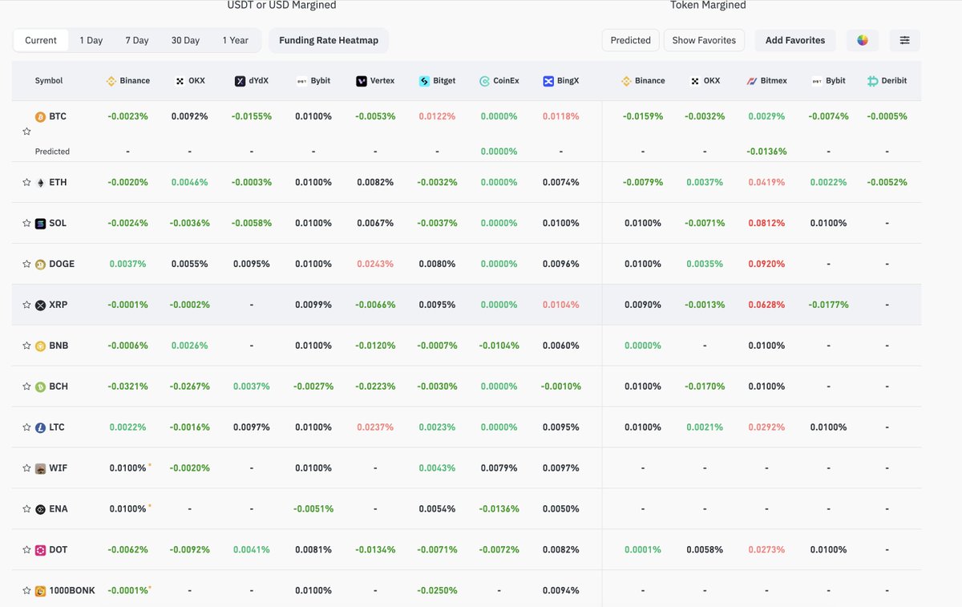Click DOGE Vertex rate 0.0243%
The image size is (962, 607).
tap(375, 264)
